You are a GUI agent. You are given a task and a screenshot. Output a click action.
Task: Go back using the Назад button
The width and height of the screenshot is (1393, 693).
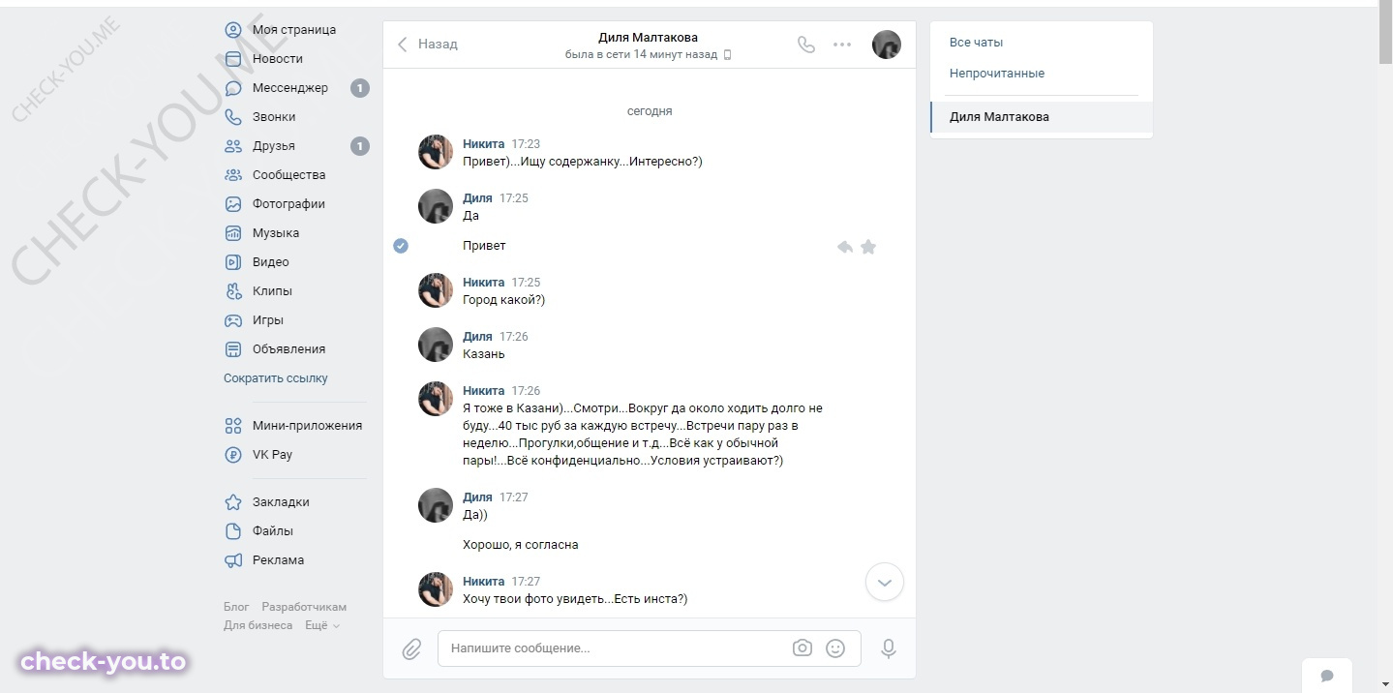point(427,45)
